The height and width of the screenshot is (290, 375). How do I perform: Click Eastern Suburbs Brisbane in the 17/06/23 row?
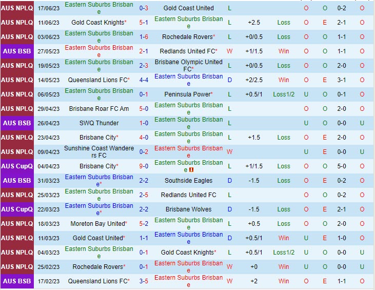point(99,8)
